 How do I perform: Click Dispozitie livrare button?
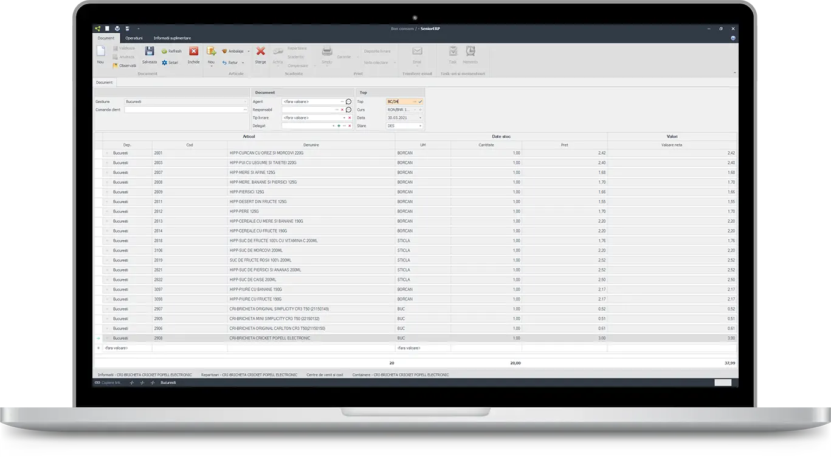tap(378, 51)
